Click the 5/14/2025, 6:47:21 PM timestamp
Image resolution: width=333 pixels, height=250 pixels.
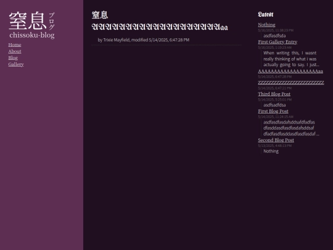click(275, 88)
